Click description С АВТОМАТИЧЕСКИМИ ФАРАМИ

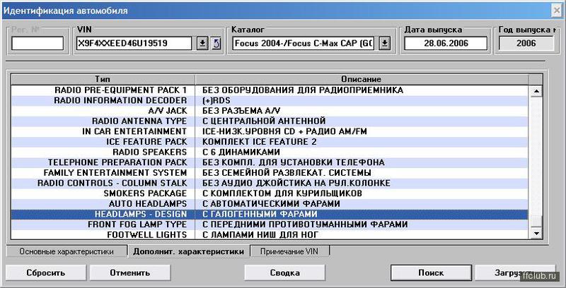click(271, 204)
